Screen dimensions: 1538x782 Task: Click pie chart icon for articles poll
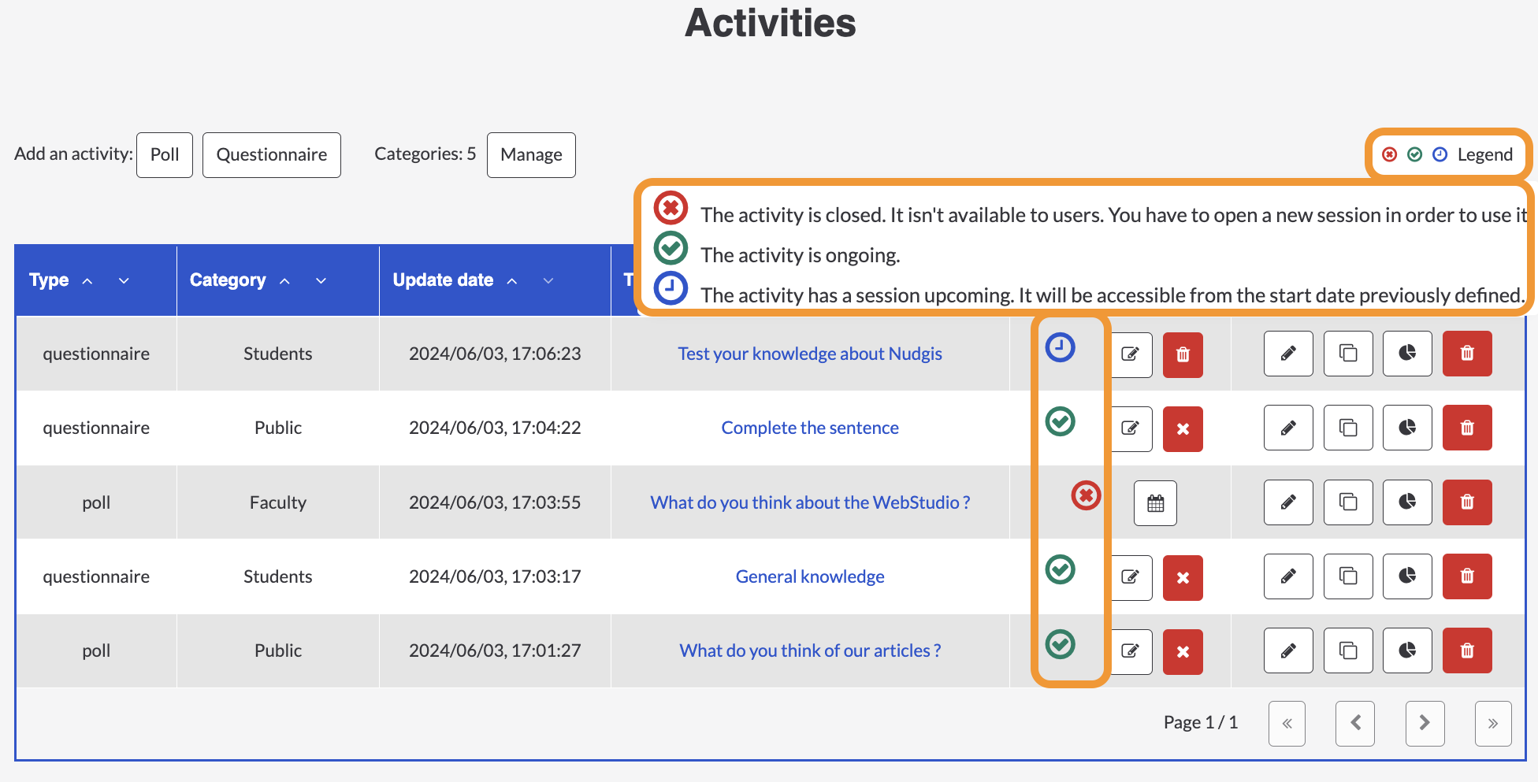(1407, 650)
